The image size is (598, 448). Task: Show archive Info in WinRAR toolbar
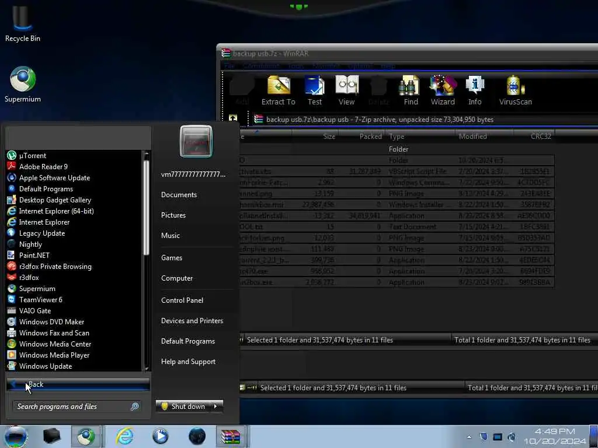click(x=475, y=90)
